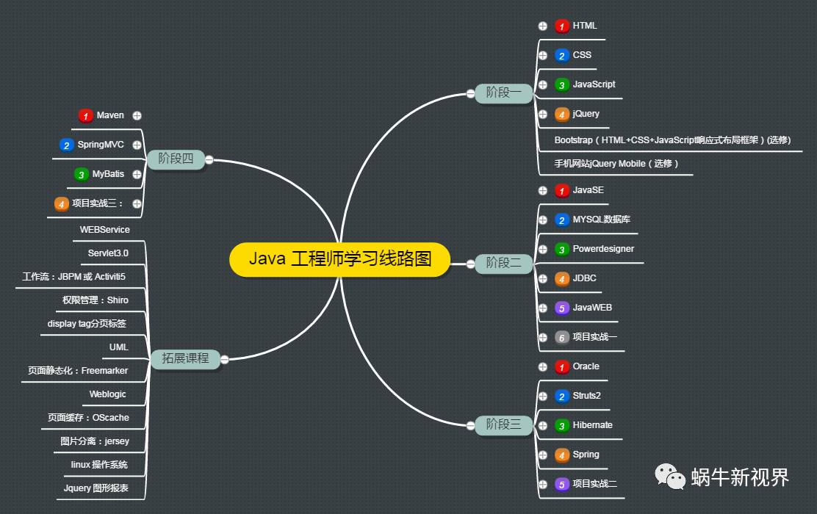
Task: Click the orange priority 4 icon beside 项目实战三
Action: pyautogui.click(x=62, y=204)
